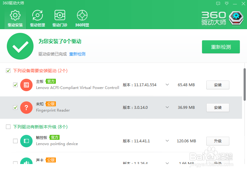Upgrade the 触控板 Lenovo pointing device driver
This screenshot has height=173, width=247.
[x=218, y=141]
